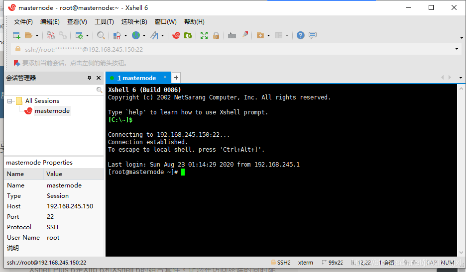Close the masternode tab
Screen dimensions: 466x272
tap(165, 77)
